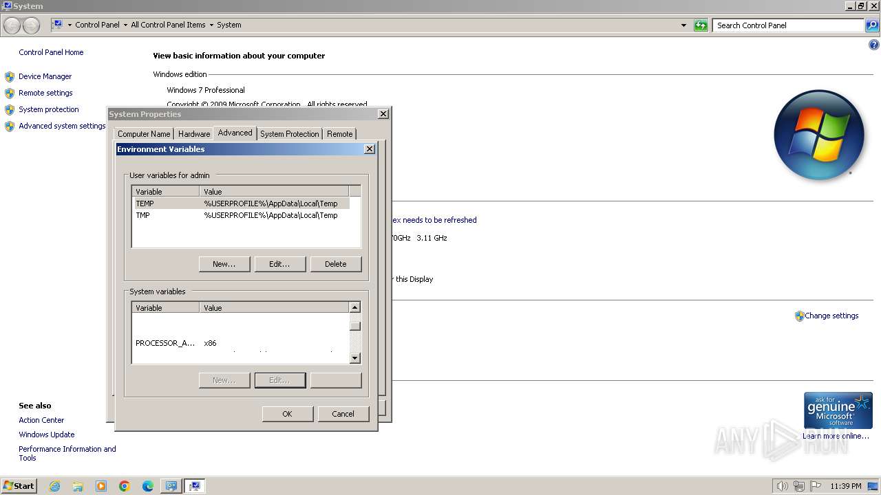Click Edit under User variables

point(280,264)
